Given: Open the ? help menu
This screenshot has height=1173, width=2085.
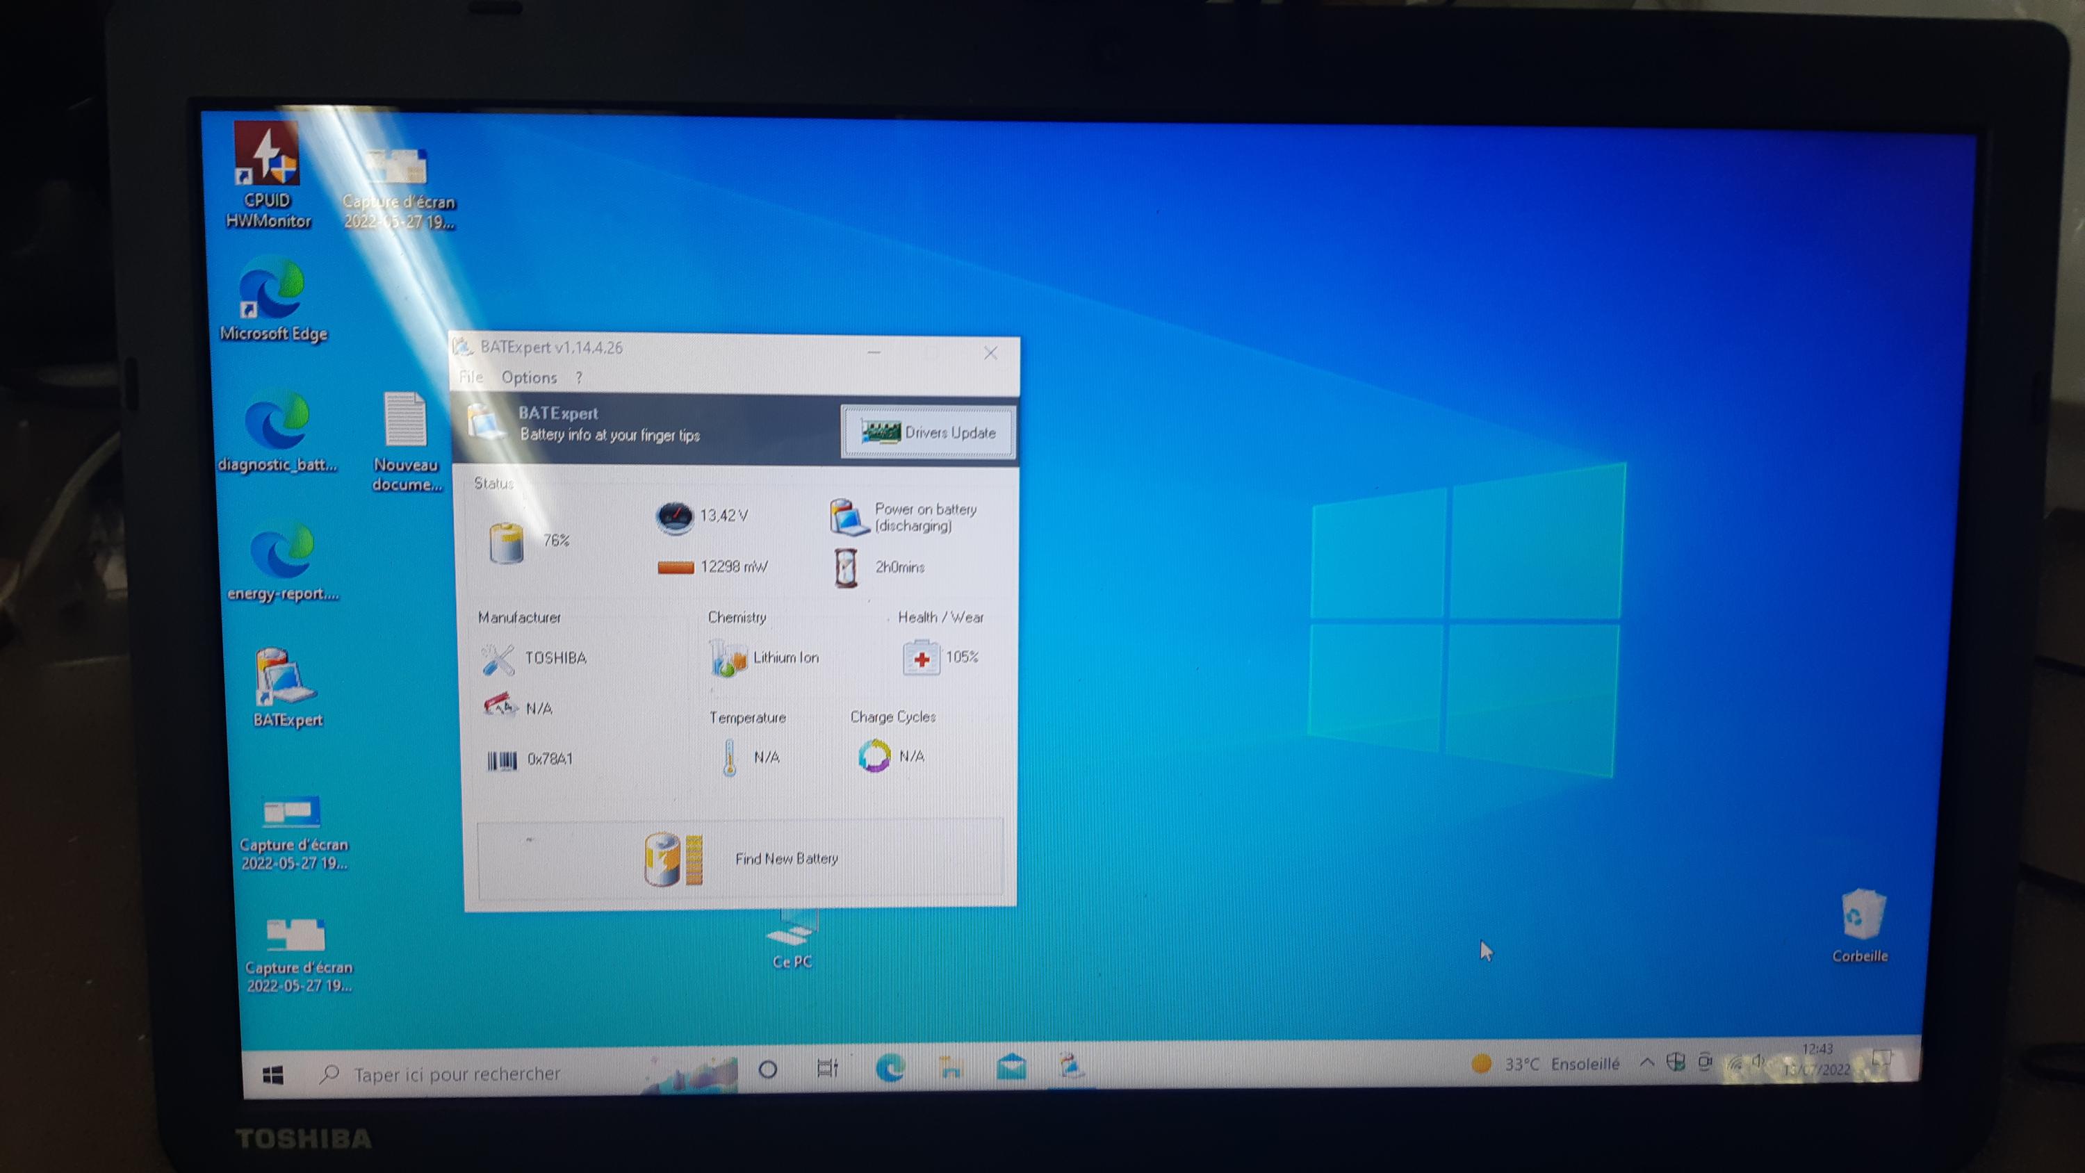Looking at the screenshot, I should (x=579, y=378).
